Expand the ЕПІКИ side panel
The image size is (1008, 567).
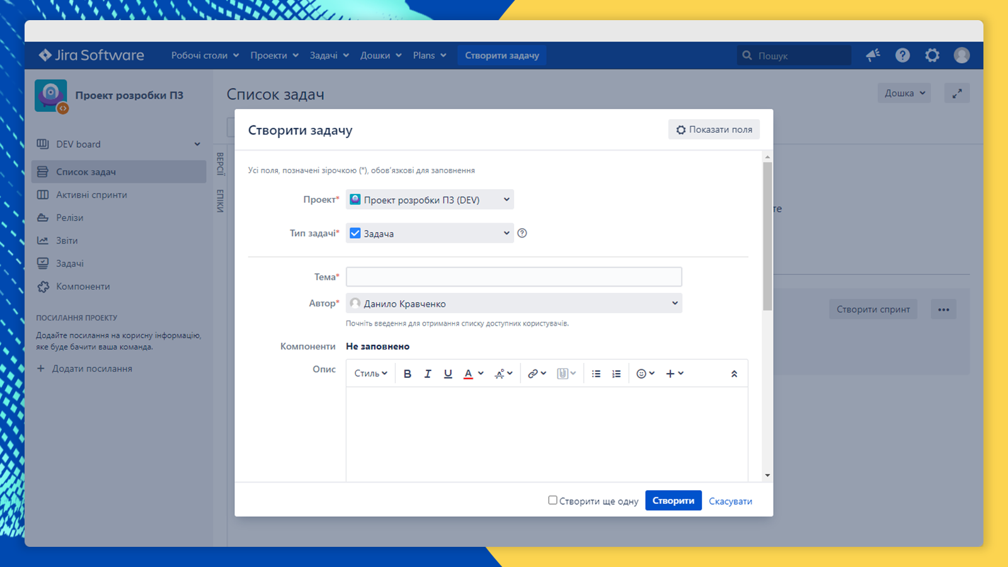click(x=220, y=201)
